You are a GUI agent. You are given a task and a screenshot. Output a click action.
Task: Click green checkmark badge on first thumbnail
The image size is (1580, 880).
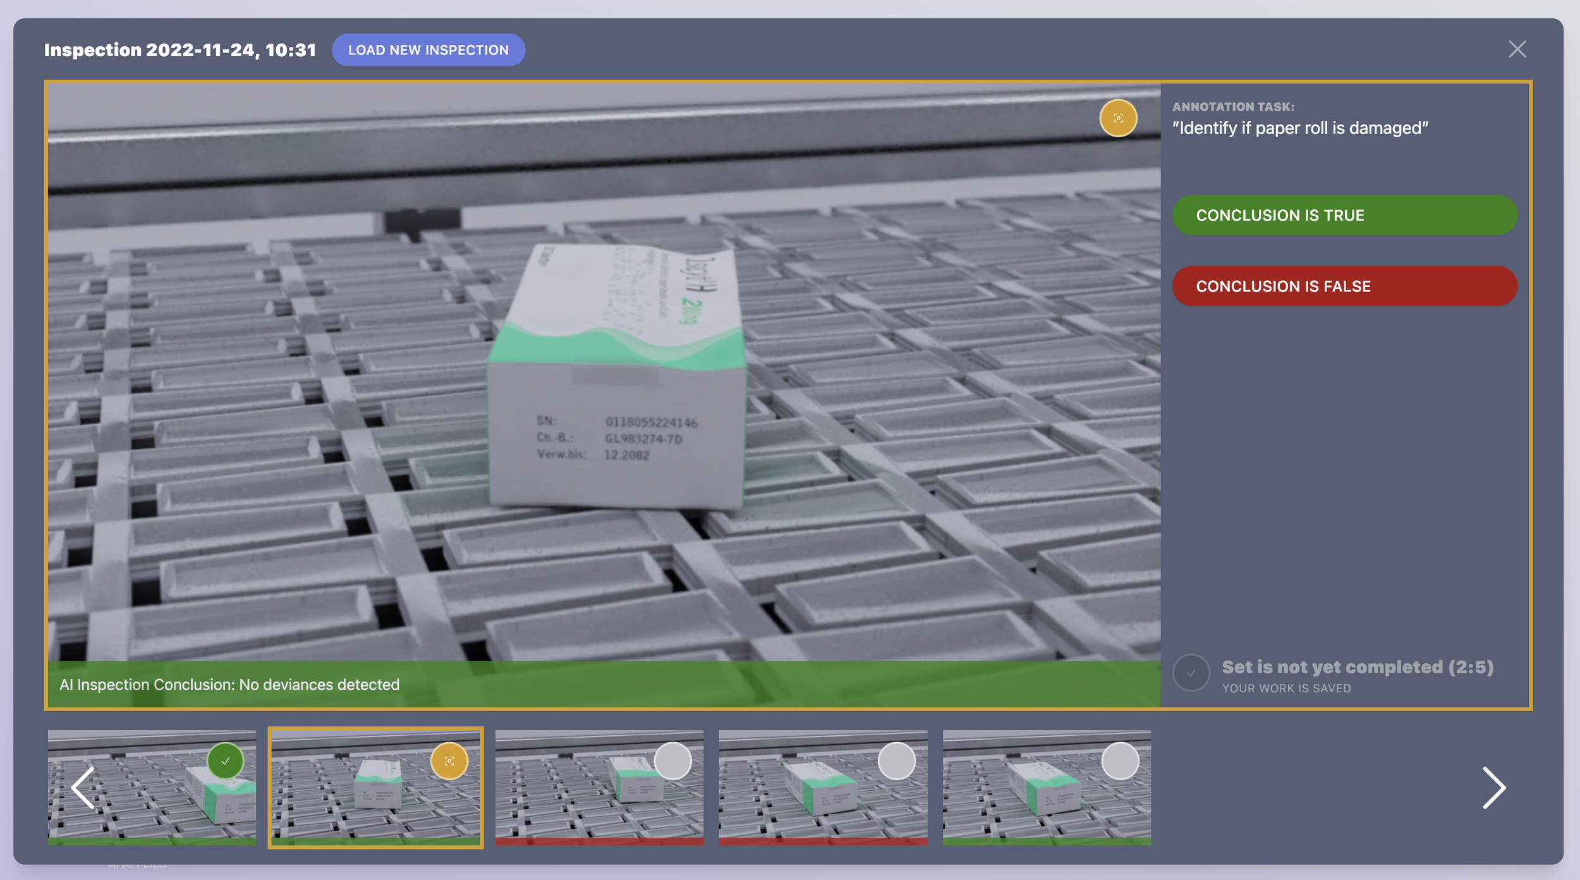pos(226,761)
